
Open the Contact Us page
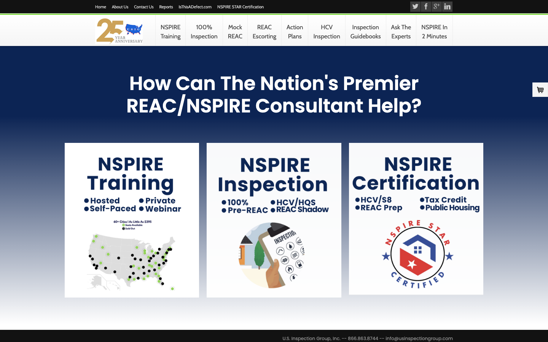[x=143, y=7]
